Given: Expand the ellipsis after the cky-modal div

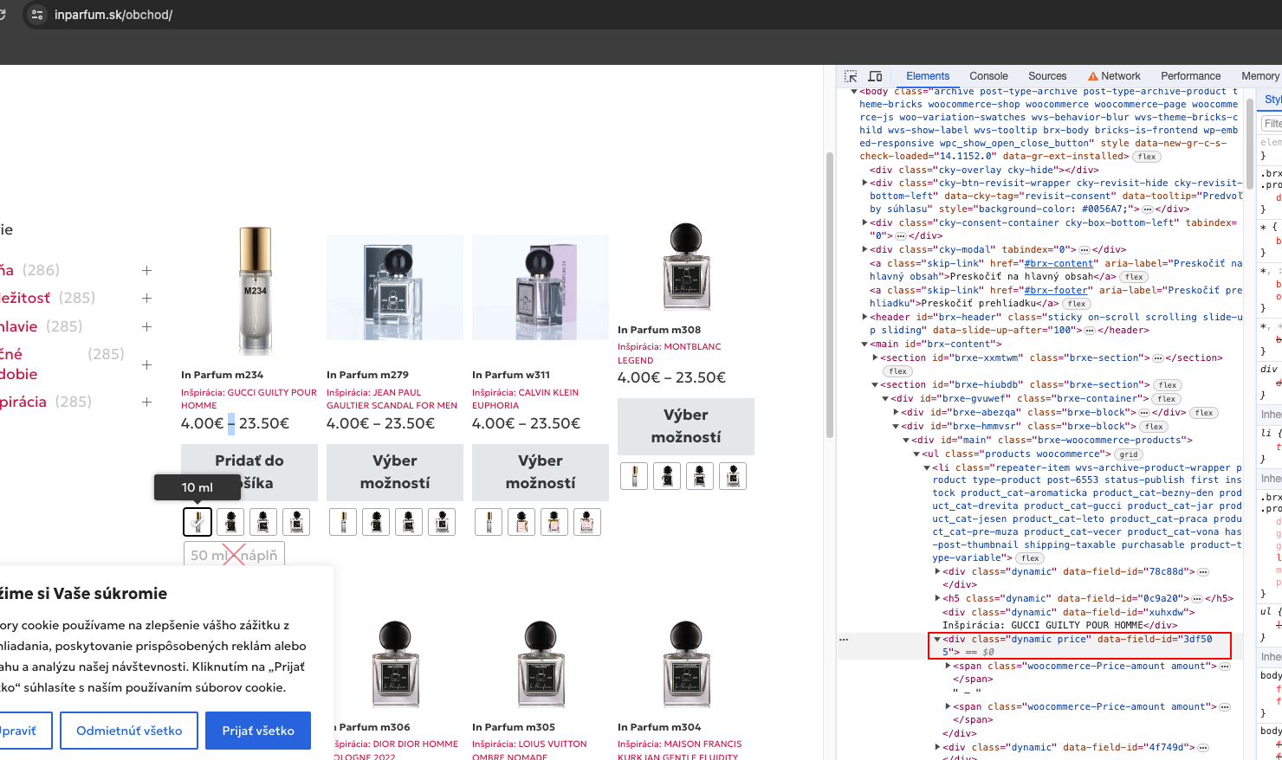Looking at the screenshot, I should [1084, 250].
